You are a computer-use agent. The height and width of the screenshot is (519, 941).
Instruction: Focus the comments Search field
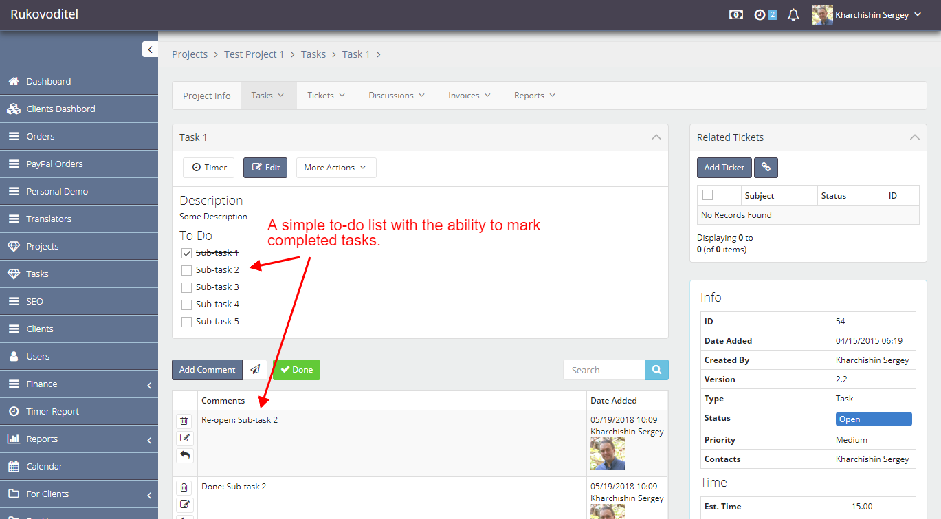604,370
